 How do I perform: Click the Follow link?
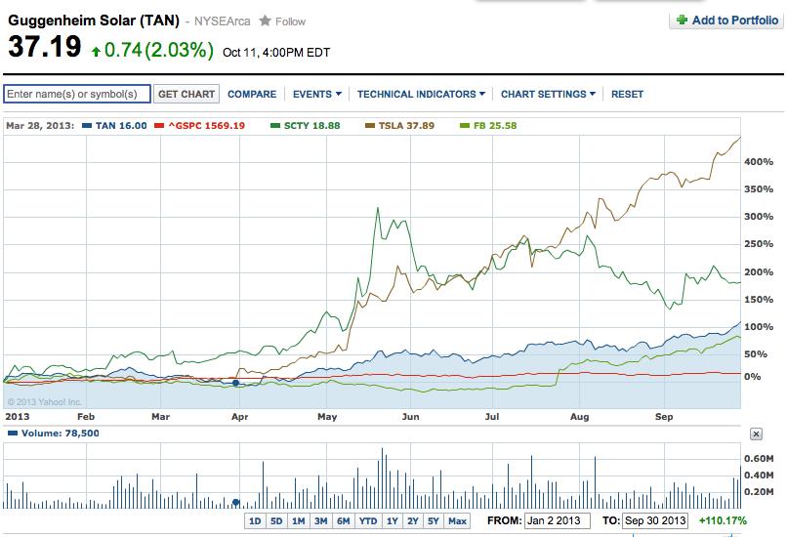(x=290, y=21)
